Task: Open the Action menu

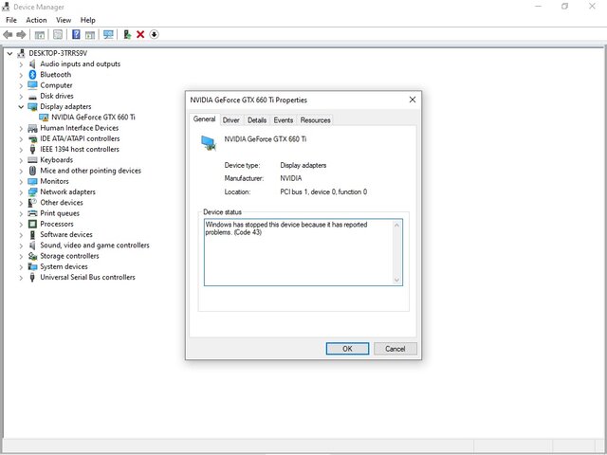Action: [36, 20]
